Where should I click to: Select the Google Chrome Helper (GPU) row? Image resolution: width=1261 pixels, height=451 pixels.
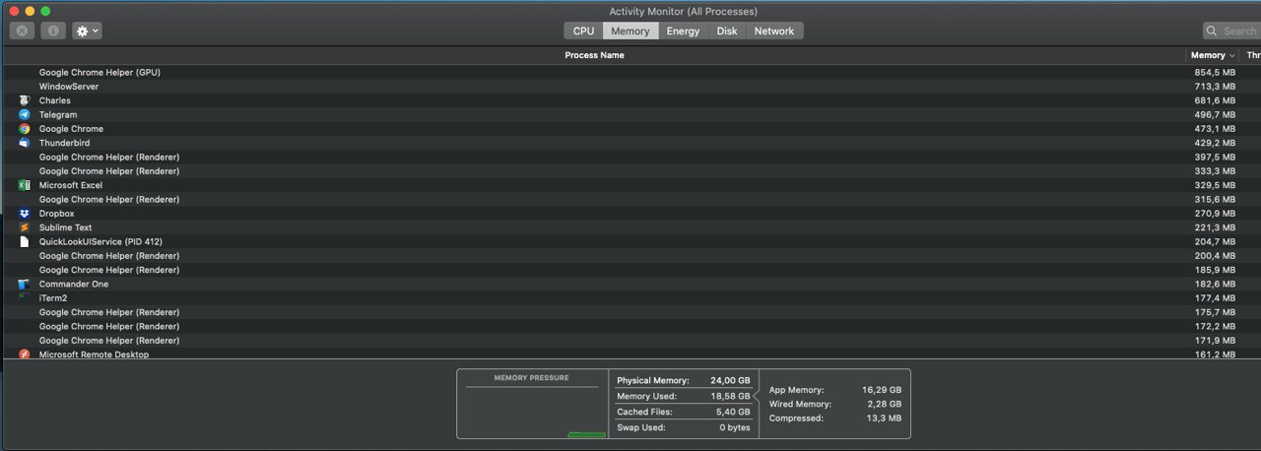click(x=630, y=73)
